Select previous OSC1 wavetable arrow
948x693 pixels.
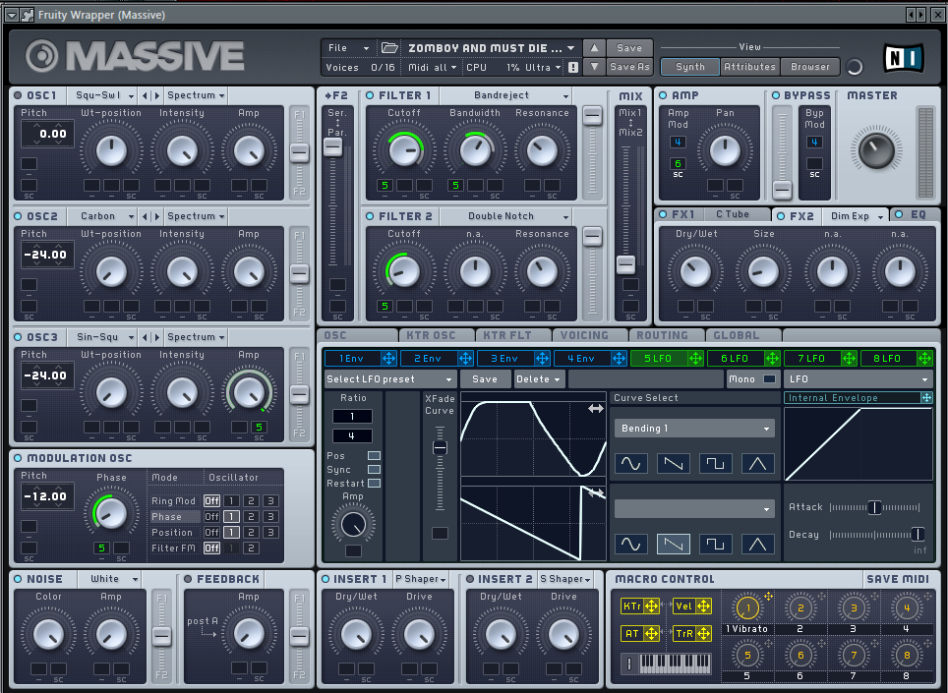(145, 95)
